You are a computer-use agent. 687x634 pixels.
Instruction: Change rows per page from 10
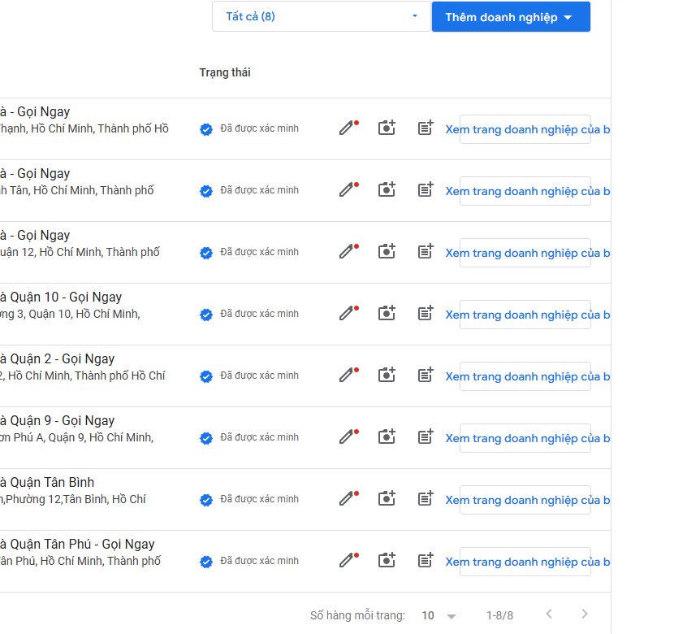tap(439, 615)
